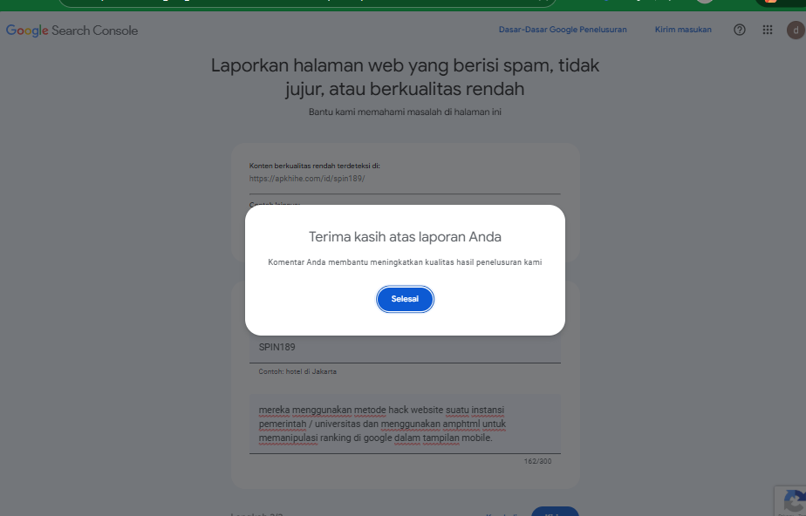Click the Kembali back link
Screen dimensions: 806x516
503,513
